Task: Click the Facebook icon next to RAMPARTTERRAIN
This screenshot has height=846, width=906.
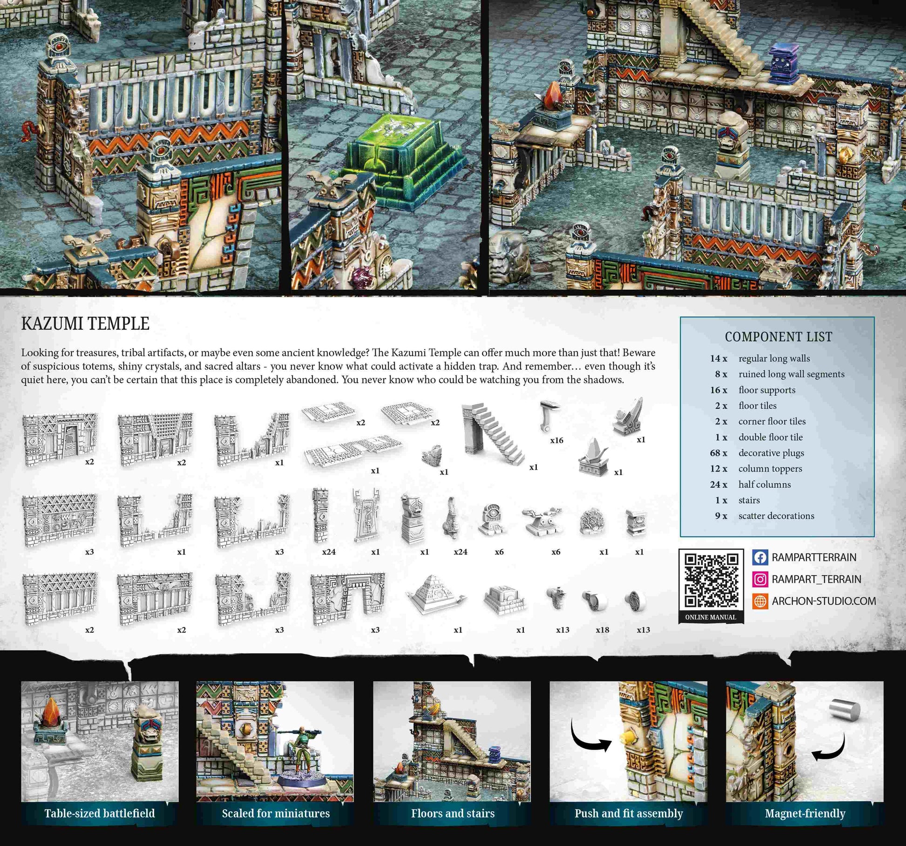Action: (x=760, y=557)
